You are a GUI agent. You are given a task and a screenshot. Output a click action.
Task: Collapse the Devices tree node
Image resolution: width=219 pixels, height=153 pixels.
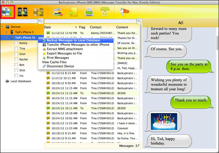pyautogui.click(x=3, y=27)
